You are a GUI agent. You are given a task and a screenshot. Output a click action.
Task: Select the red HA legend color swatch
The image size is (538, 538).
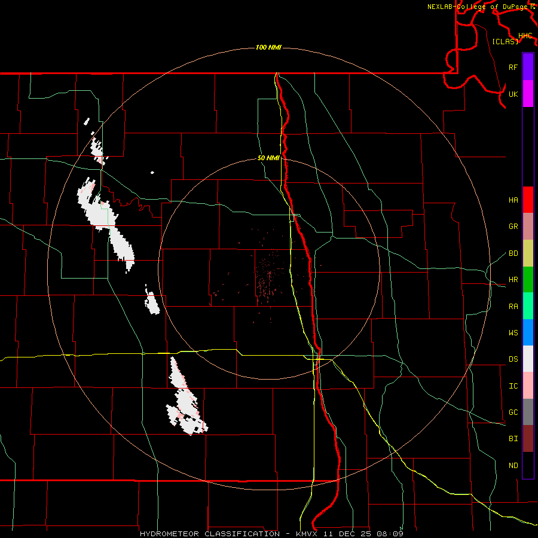pyautogui.click(x=528, y=200)
